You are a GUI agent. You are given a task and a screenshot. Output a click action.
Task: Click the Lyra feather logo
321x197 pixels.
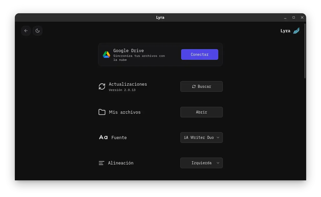(296, 31)
